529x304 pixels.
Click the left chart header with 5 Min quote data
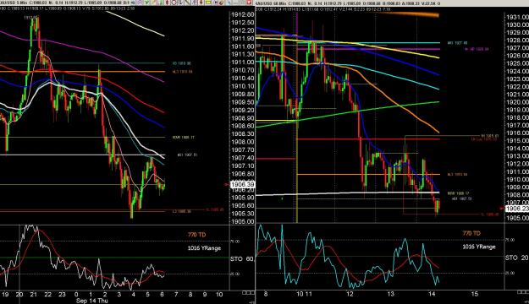point(68,8)
